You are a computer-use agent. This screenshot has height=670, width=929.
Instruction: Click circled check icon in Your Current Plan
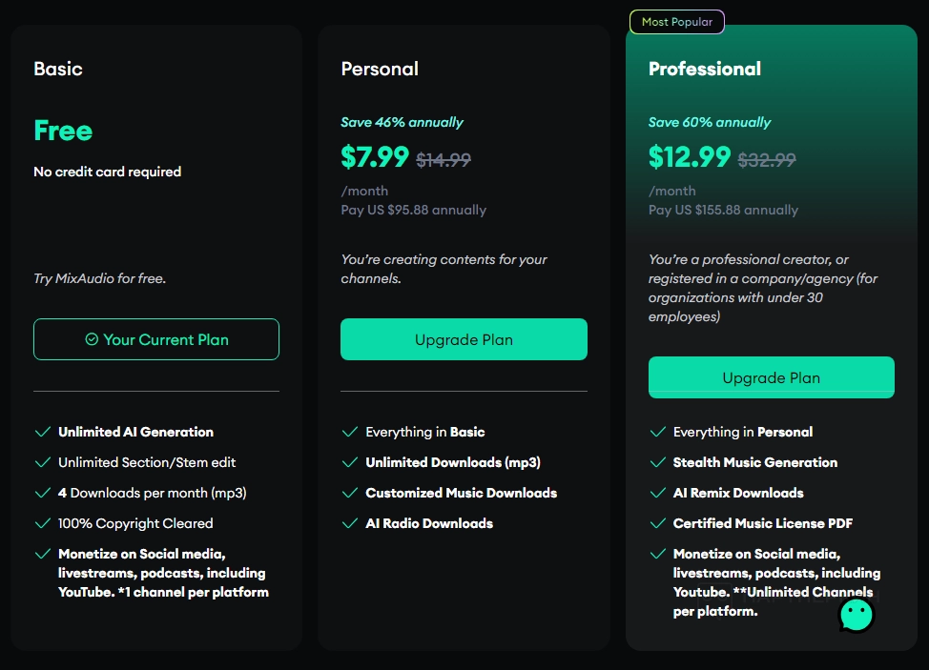point(92,339)
